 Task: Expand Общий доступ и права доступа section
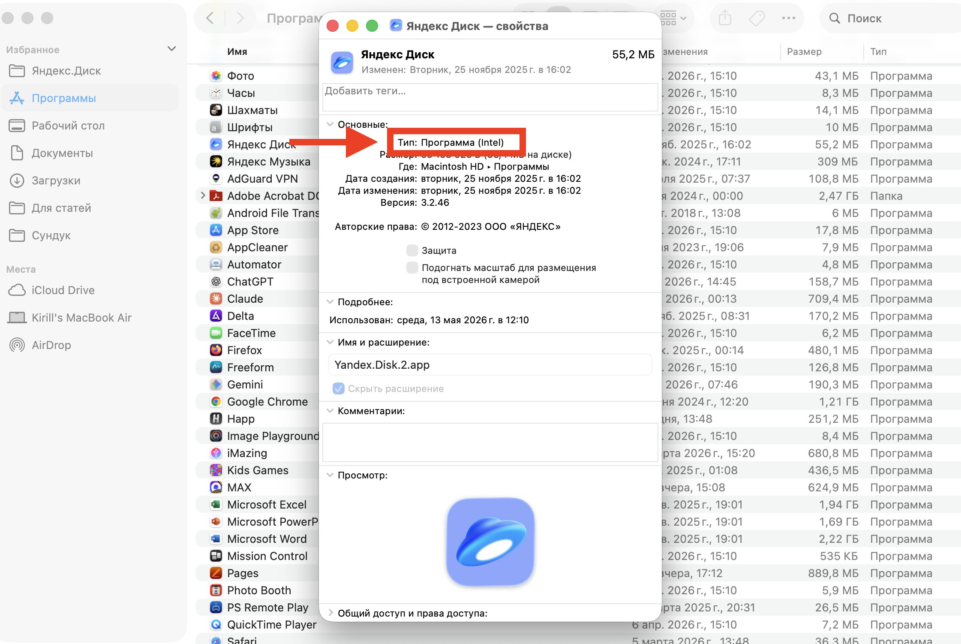[x=330, y=613]
